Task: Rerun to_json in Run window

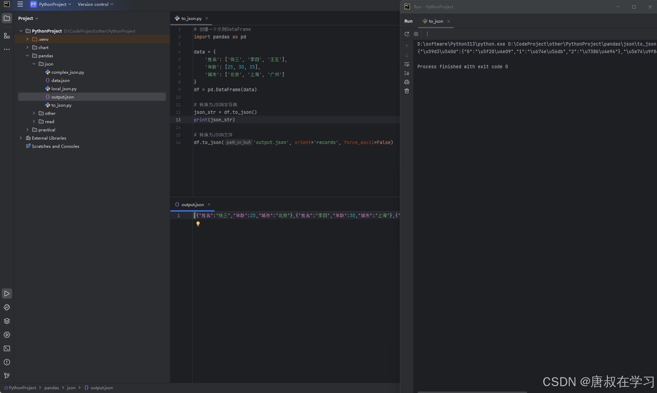Action: (x=407, y=34)
